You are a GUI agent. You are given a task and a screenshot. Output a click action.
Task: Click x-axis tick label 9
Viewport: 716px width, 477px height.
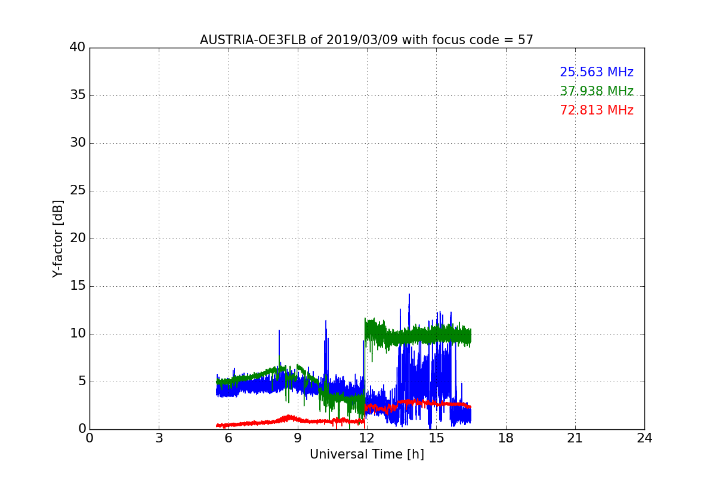coord(298,438)
